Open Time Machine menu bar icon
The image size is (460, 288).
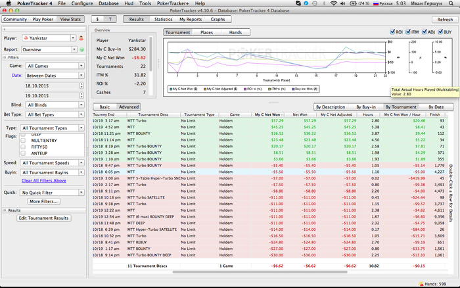coord(315,3)
